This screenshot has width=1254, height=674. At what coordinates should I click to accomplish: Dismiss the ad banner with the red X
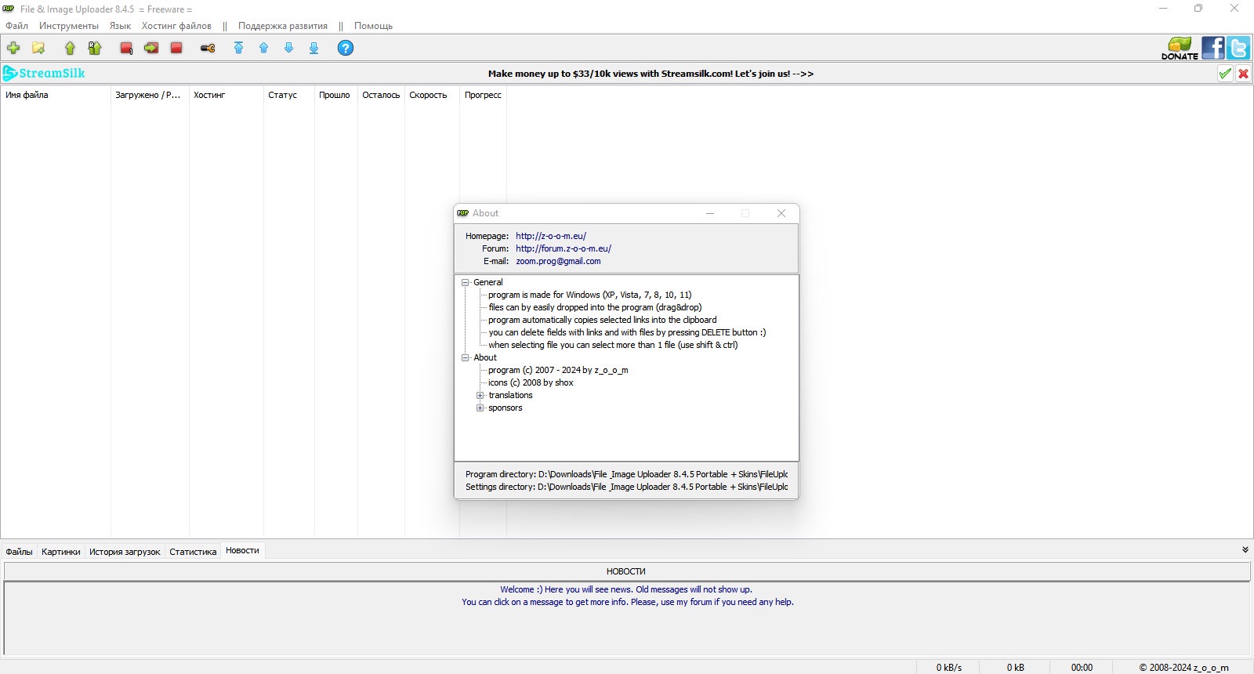point(1243,74)
